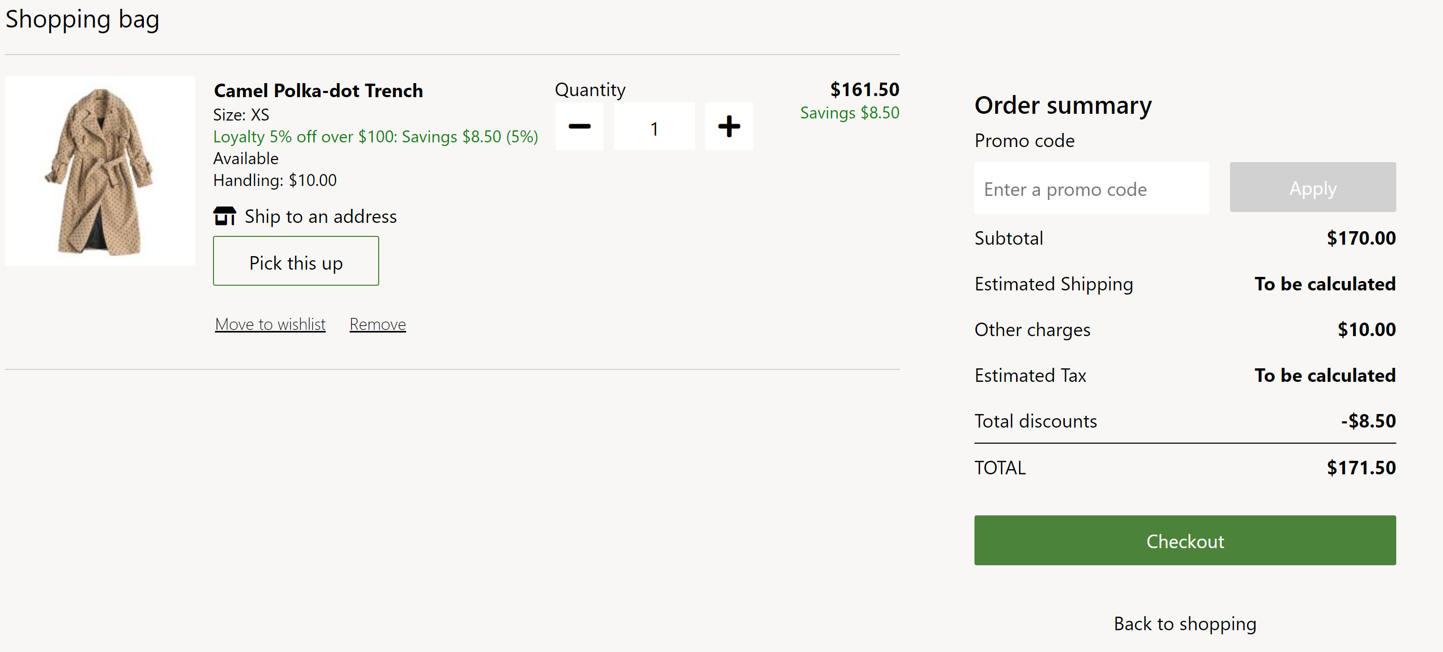
Task: Click the Remove trash icon
Action: (377, 323)
